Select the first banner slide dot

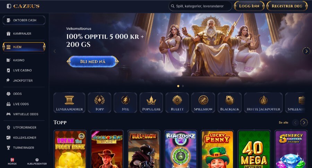point(178,86)
